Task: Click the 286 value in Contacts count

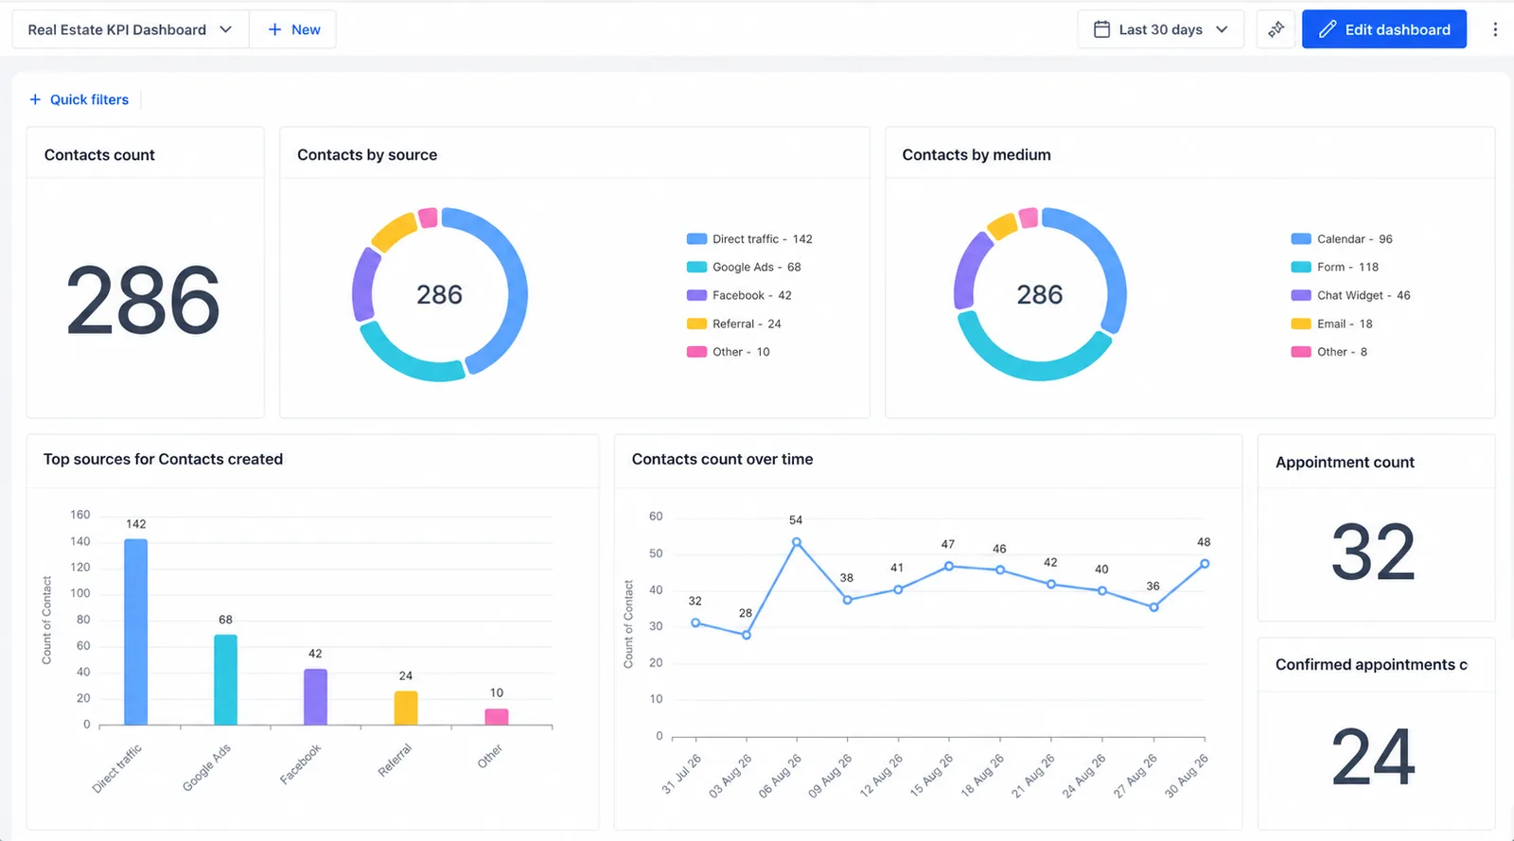Action: [x=143, y=301]
